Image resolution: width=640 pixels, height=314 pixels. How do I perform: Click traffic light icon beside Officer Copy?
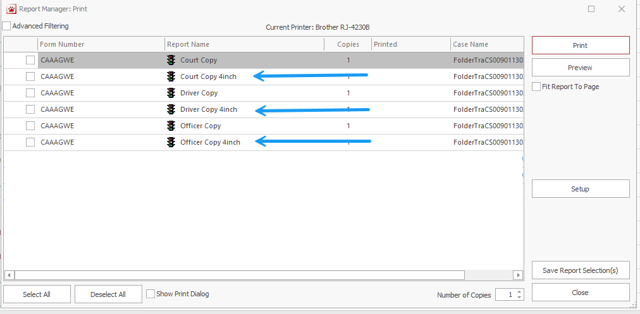coord(171,126)
